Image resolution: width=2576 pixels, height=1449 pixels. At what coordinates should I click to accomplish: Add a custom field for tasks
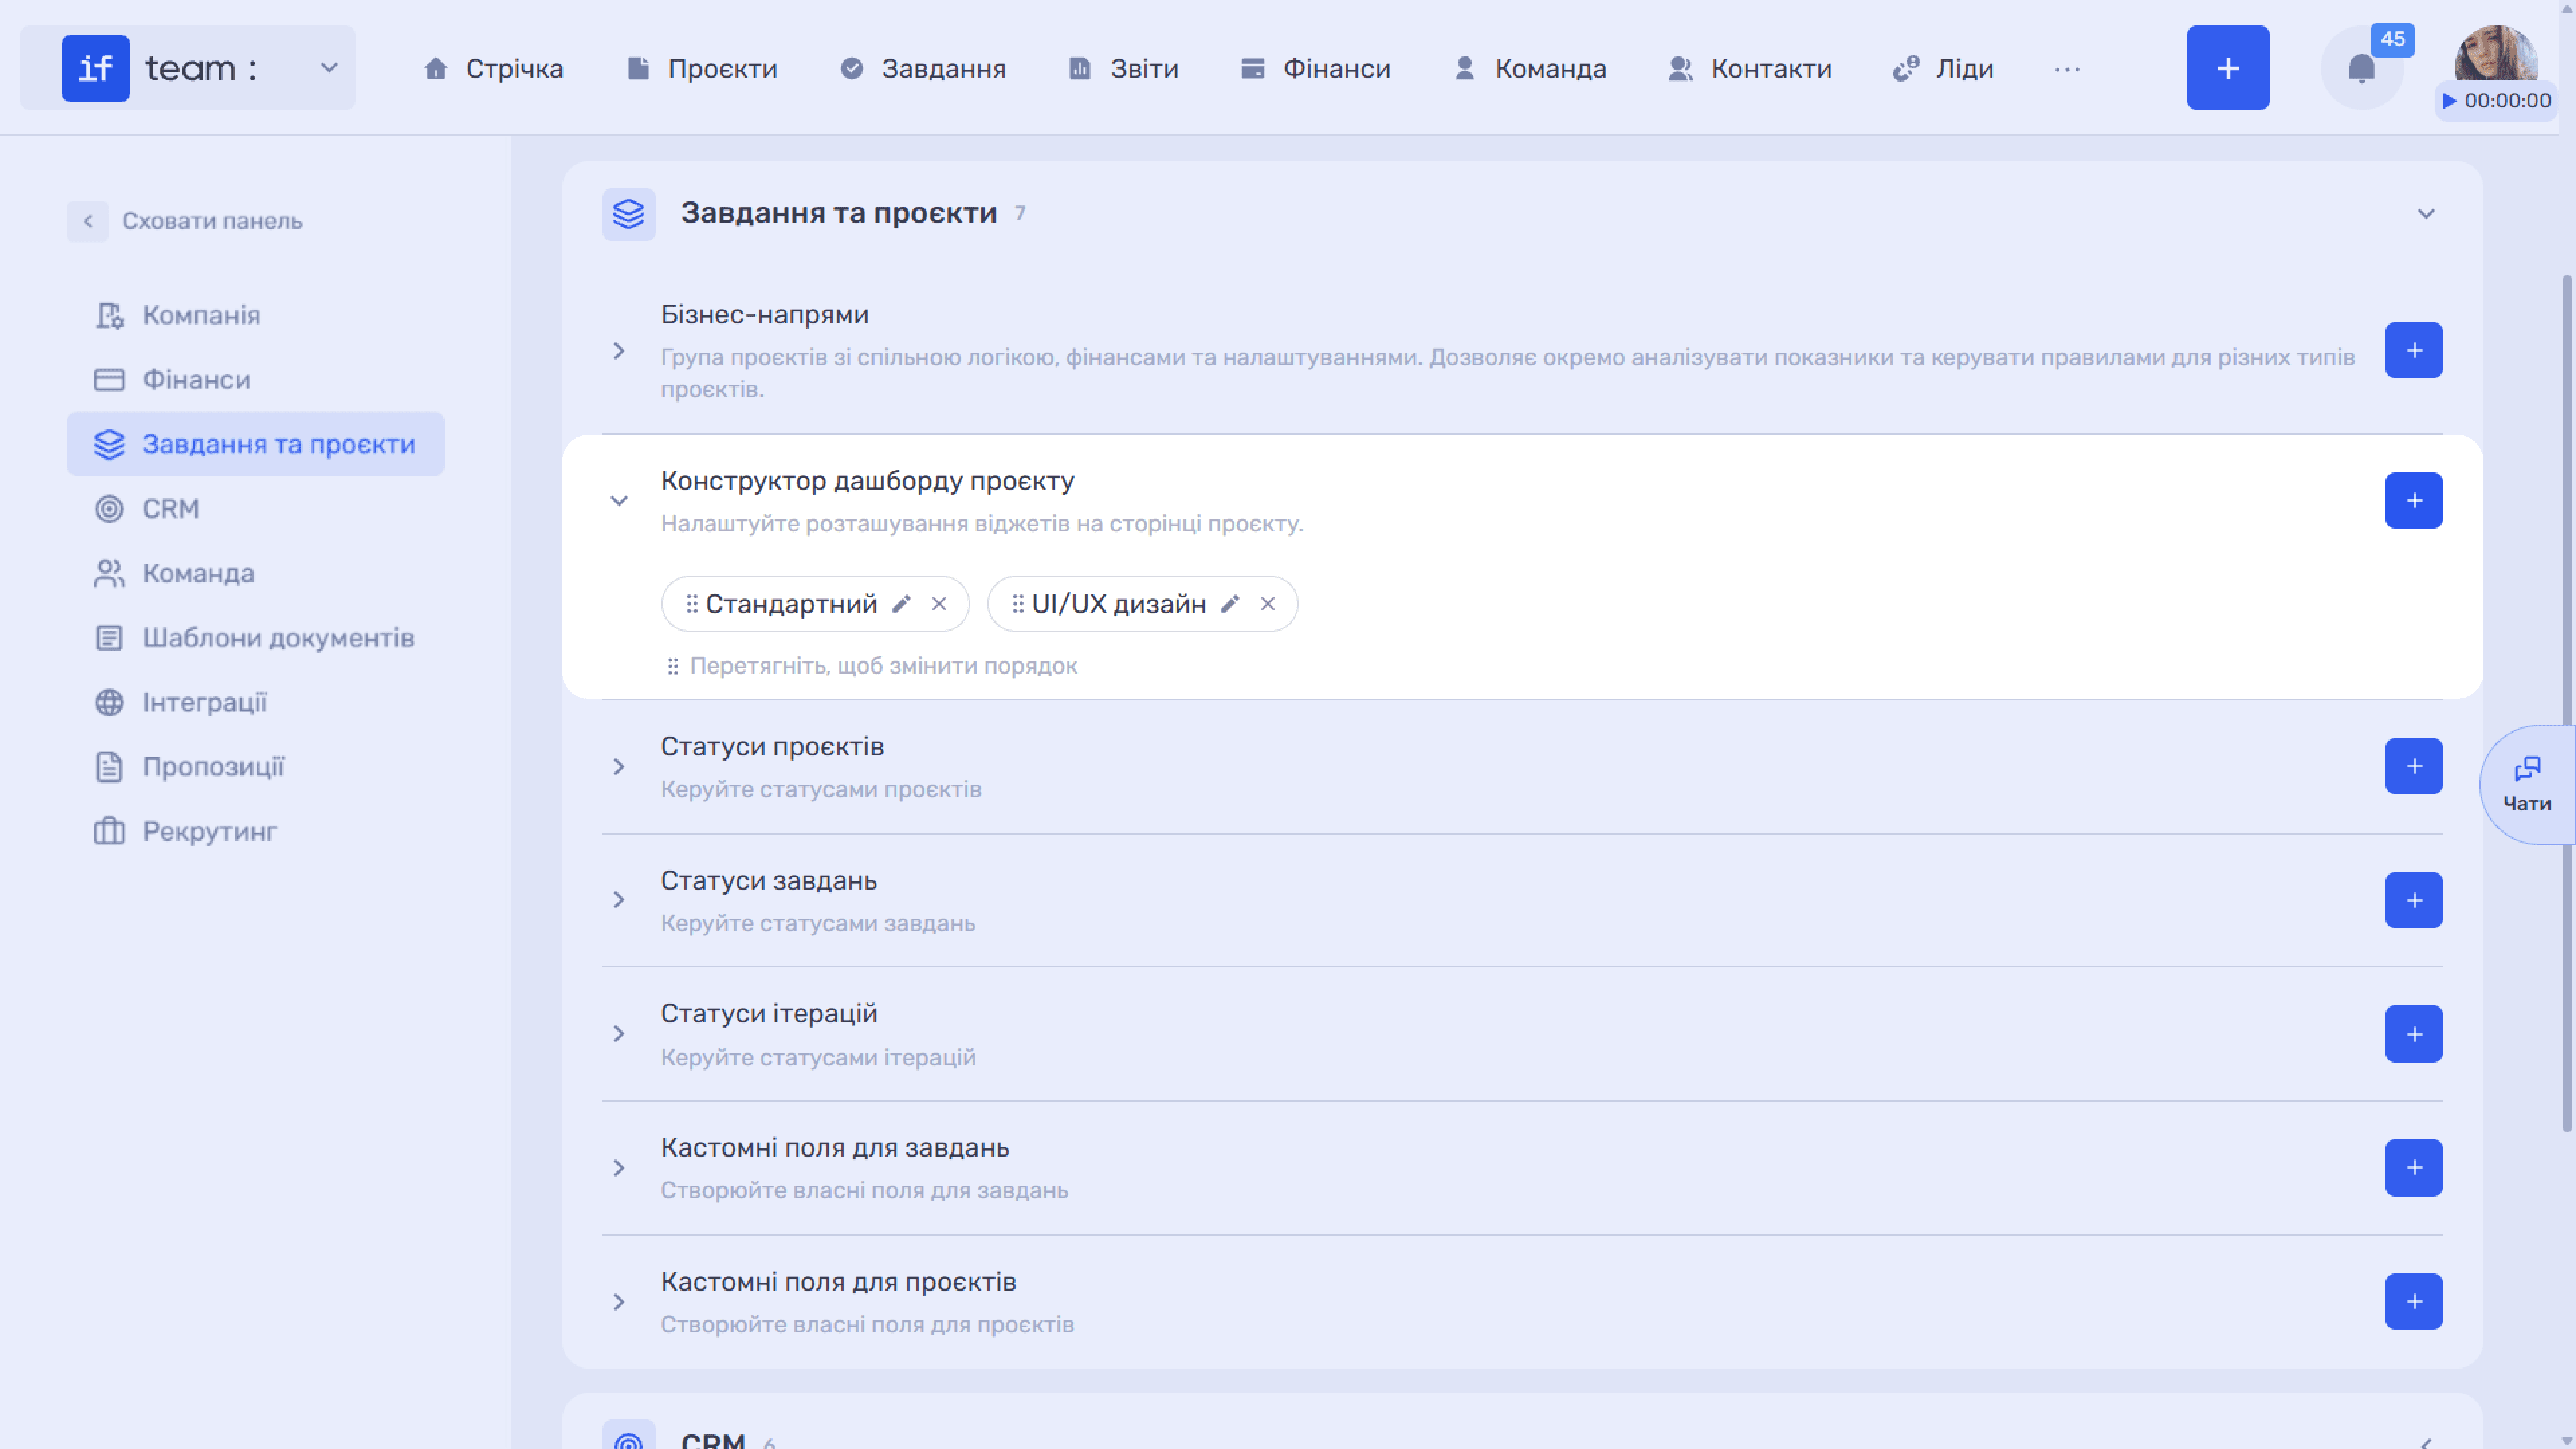click(x=2413, y=1168)
